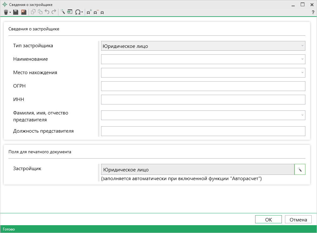
Task: Click the magic wand auto-calculate toolbar icon
Action: coord(62,12)
